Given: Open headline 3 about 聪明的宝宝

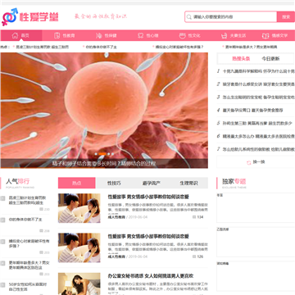Looking at the screenshot, I should [x=259, y=97].
